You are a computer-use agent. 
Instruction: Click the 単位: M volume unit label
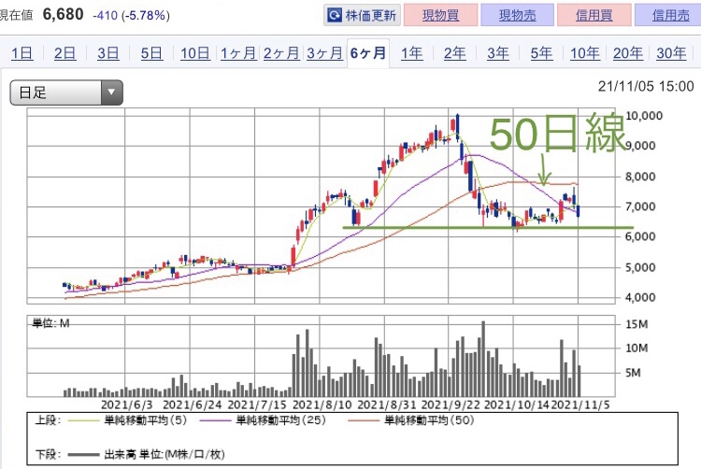tap(51, 323)
